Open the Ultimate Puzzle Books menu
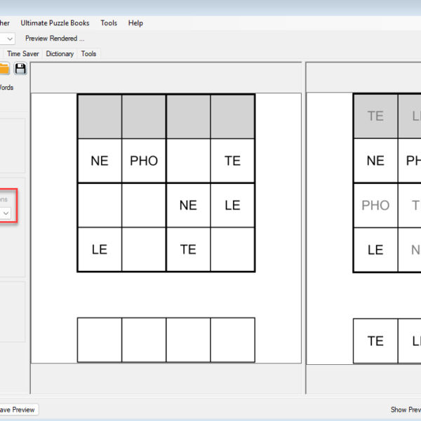Screen dimensions: 421x421 [x=55, y=23]
